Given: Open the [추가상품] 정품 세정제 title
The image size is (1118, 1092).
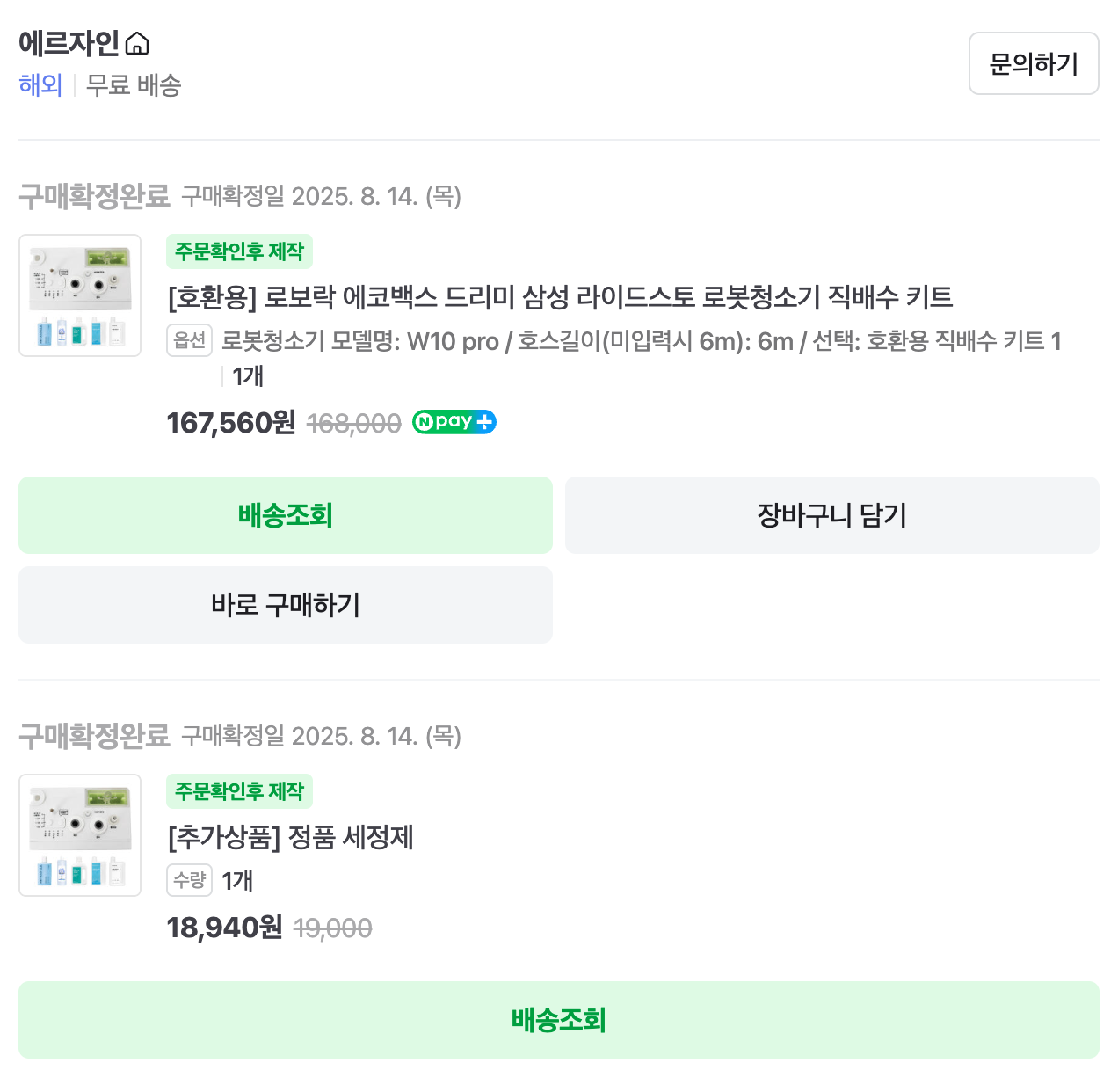Looking at the screenshot, I should [290, 837].
